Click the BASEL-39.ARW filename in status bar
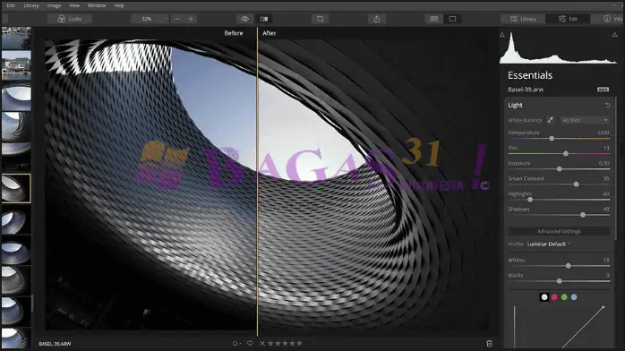625x351 pixels. click(55, 344)
